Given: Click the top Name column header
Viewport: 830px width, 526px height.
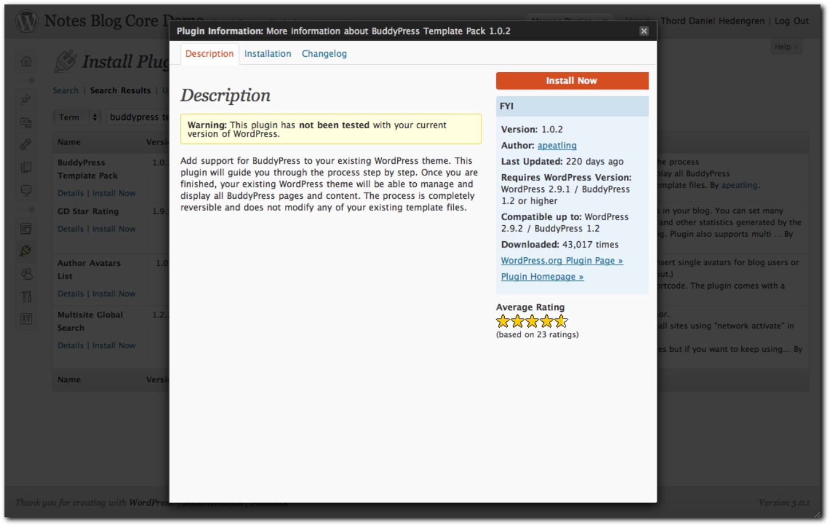Looking at the screenshot, I should pos(69,142).
